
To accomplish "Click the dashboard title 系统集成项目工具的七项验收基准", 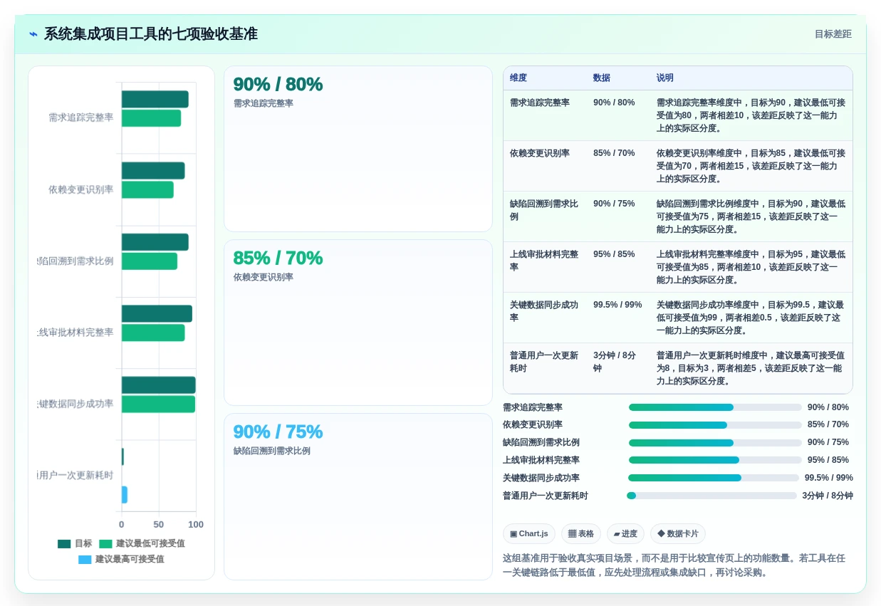I will (151, 34).
